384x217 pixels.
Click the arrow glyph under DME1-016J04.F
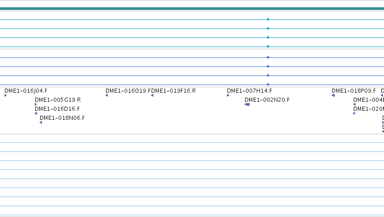point(5,95)
